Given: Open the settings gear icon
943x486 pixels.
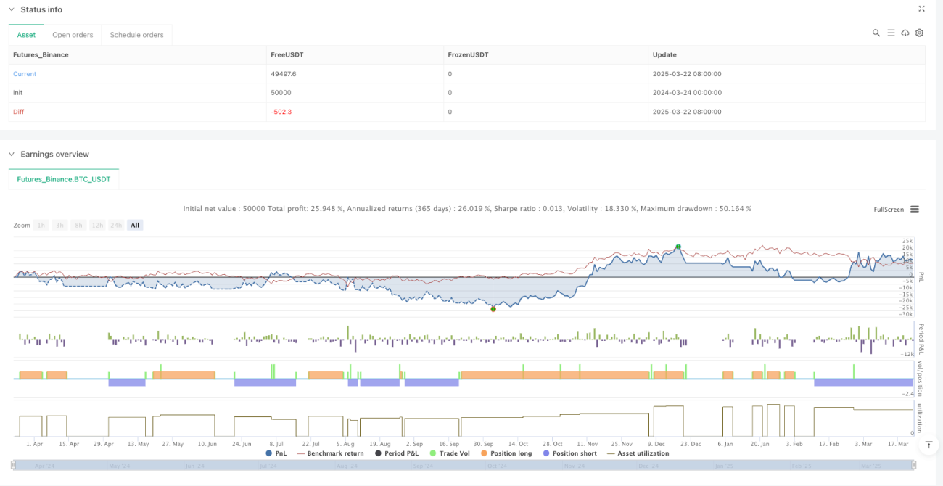Looking at the screenshot, I should (920, 33).
